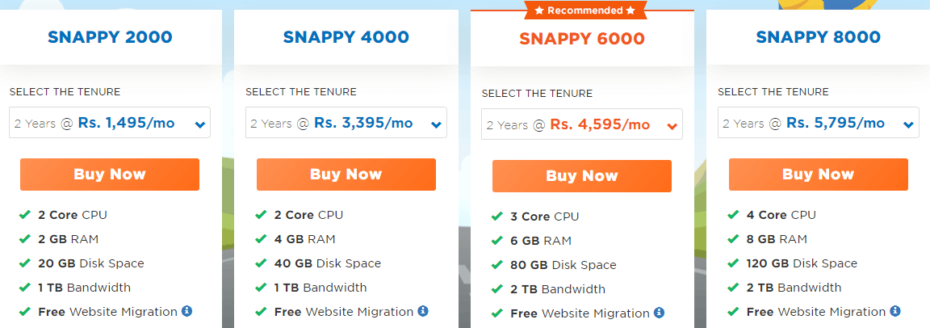The image size is (930, 328).
Task: Click green checkmark next to 2 Core CPU in Snappy 2000
Action: tap(24, 215)
